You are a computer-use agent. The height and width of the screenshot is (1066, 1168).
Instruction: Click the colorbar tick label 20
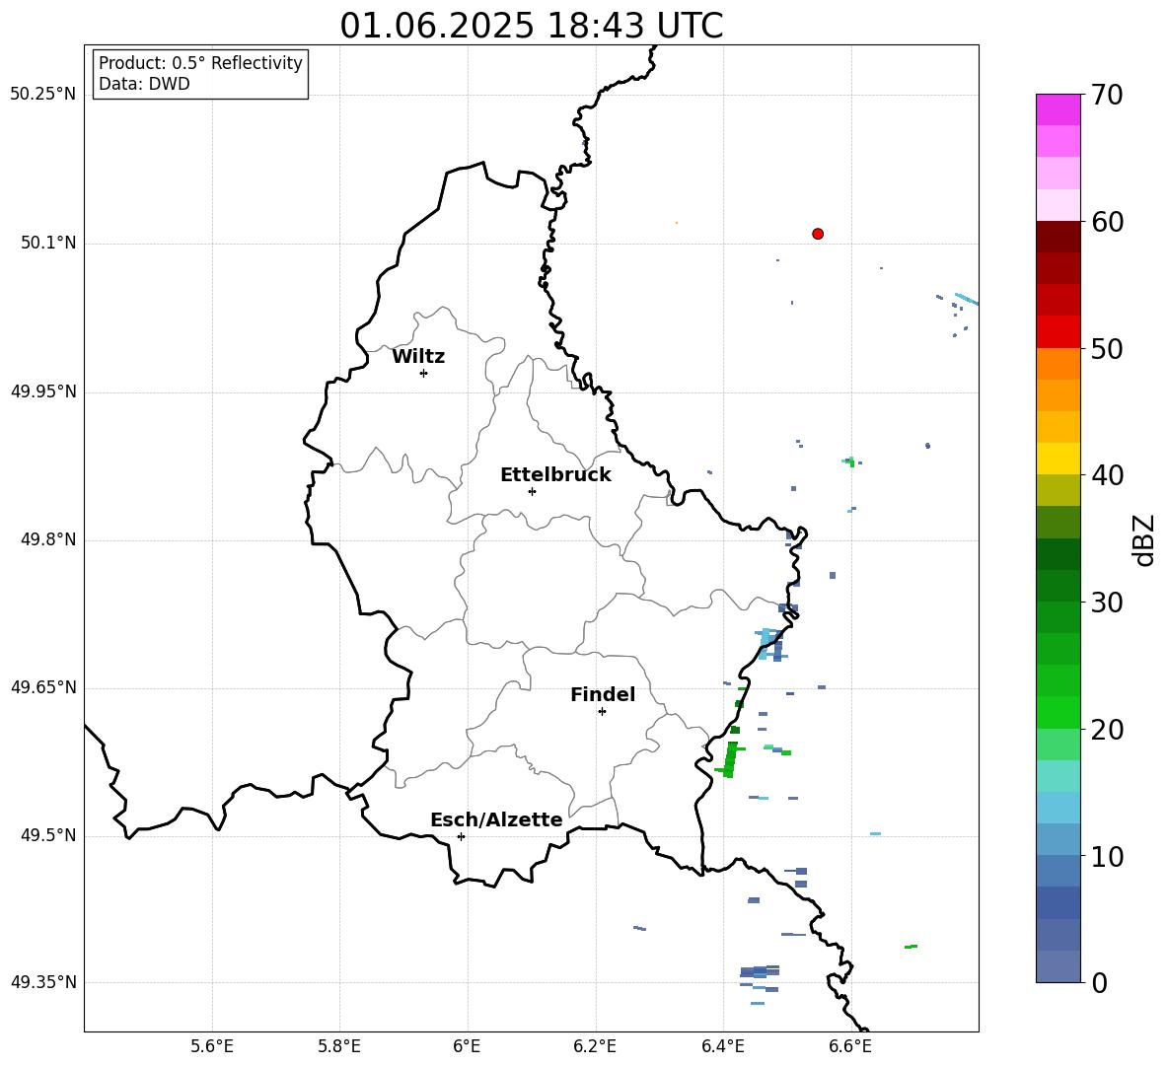coord(1107,729)
